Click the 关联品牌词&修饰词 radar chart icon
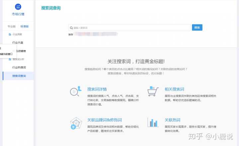The image size is (239, 146). [76, 123]
